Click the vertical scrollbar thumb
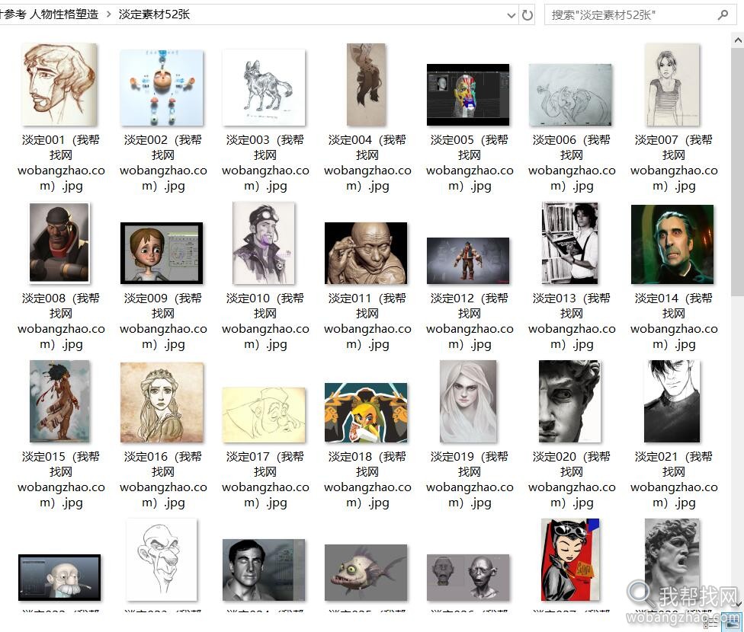The width and height of the screenshot is (744, 632). (738, 172)
